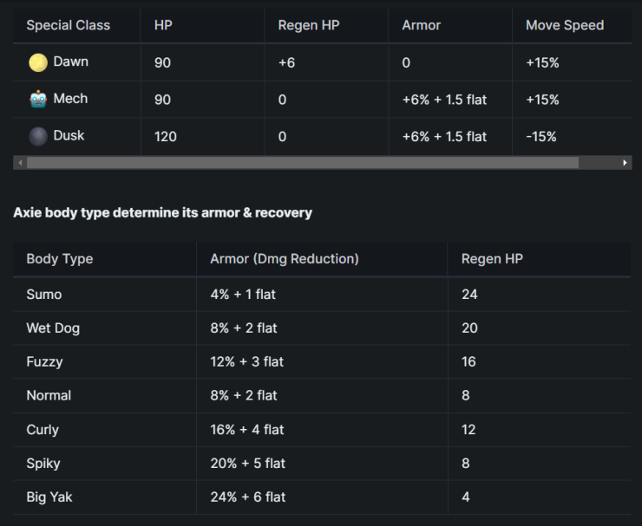Click the Dawn yellow moon icon

coord(38,62)
